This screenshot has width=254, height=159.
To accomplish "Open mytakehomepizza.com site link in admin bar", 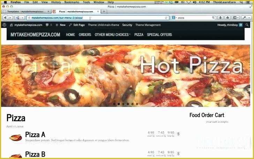I will (26, 25).
